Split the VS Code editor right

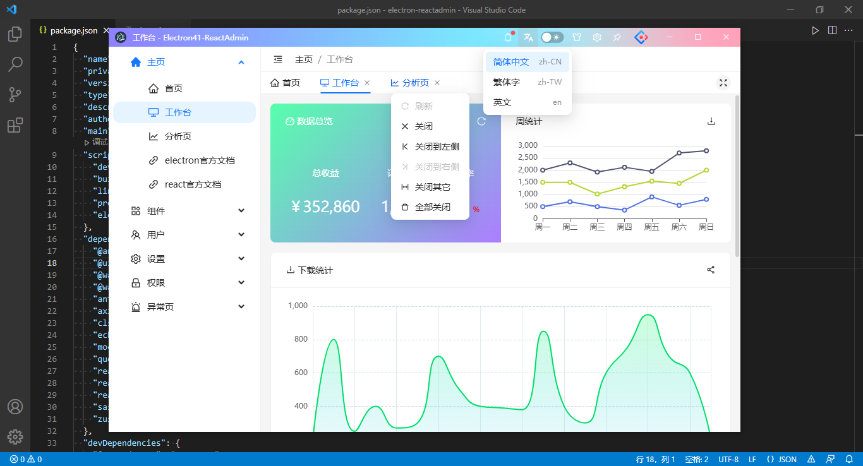(832, 30)
